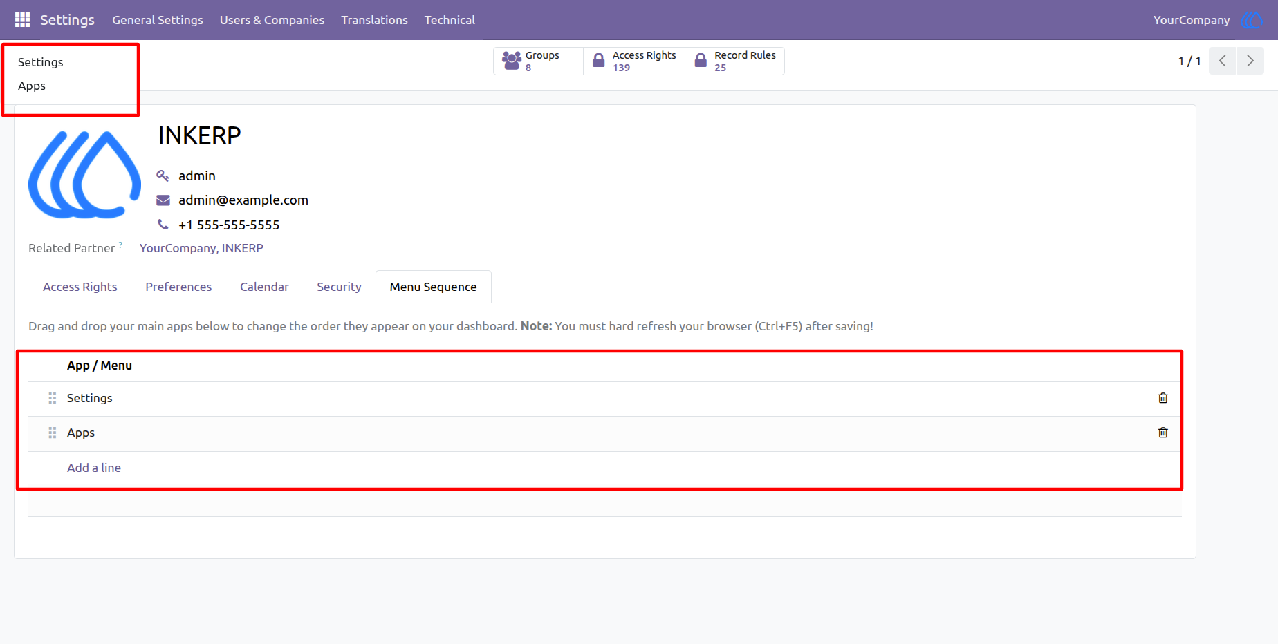1278x644 pixels.
Task: Click the company logo in top bar
Action: point(1252,20)
